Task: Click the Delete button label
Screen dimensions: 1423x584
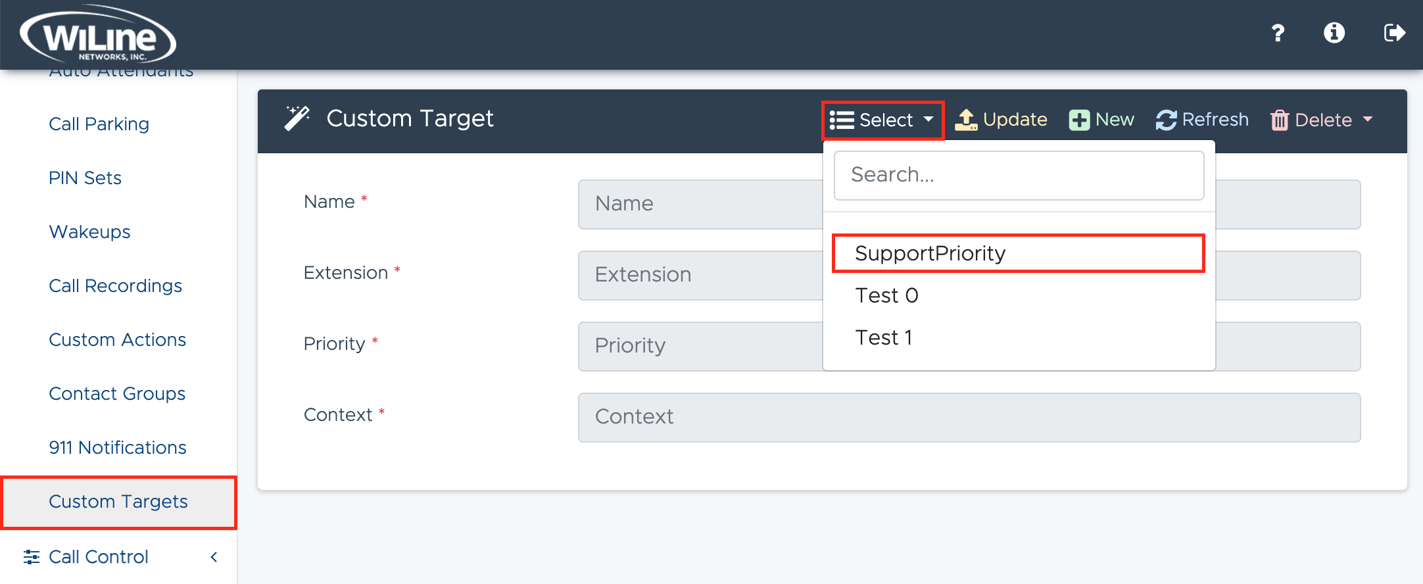Action: tap(1323, 120)
